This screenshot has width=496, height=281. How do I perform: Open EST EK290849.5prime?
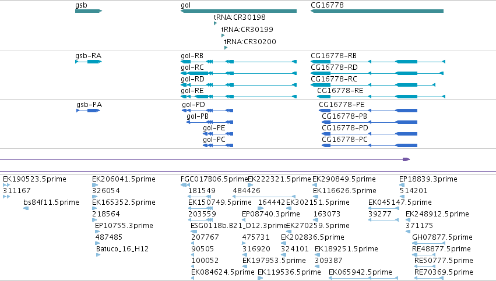(315, 185)
